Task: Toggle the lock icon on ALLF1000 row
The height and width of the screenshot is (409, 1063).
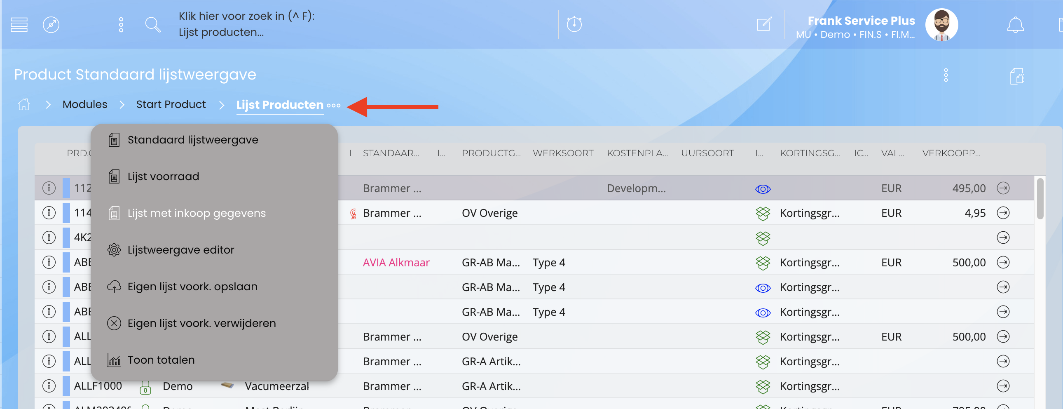Action: coord(145,387)
